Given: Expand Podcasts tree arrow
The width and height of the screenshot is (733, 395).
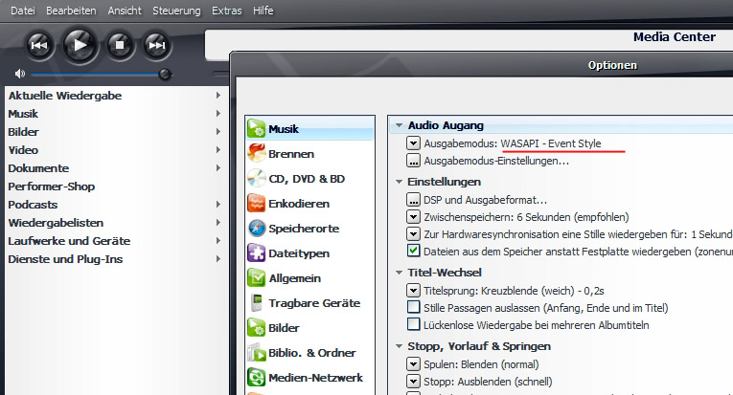Looking at the screenshot, I should click(218, 205).
